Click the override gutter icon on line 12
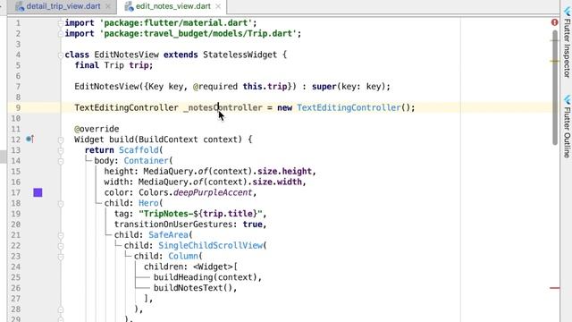The width and height of the screenshot is (572, 322). coord(29,140)
